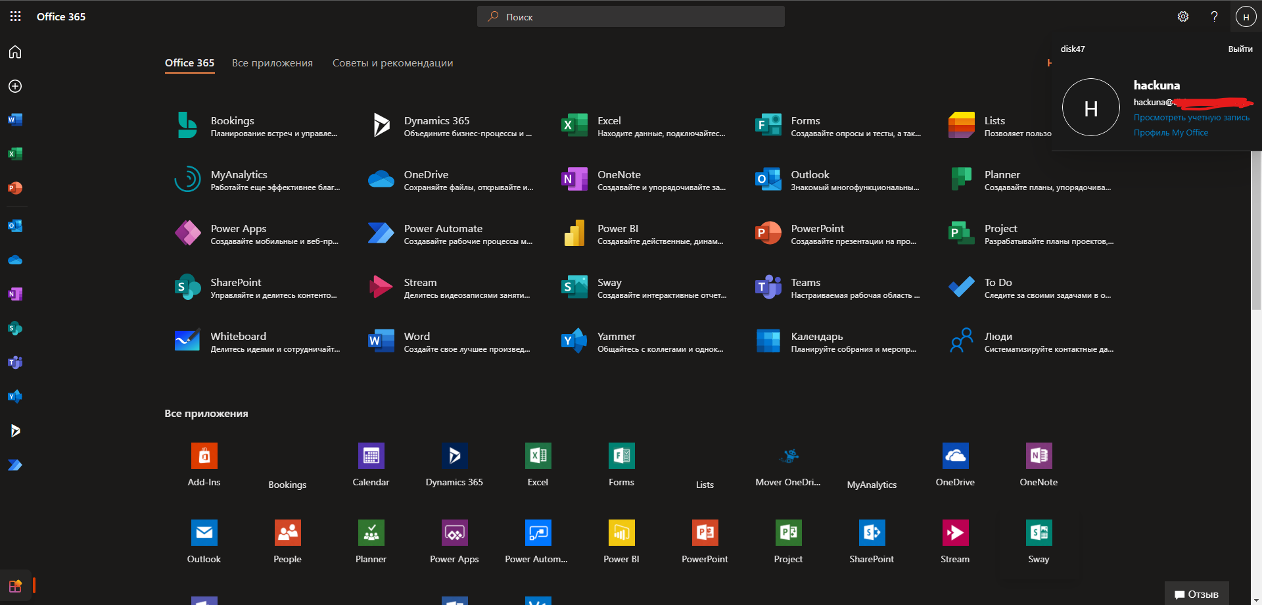Open Yammer from the left sidebar

point(15,397)
